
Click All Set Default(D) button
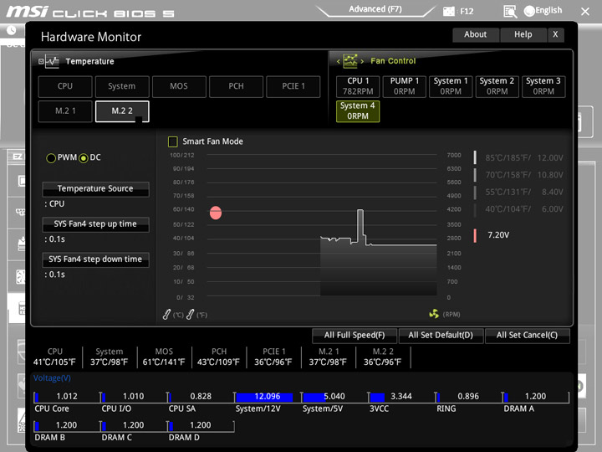click(x=441, y=336)
